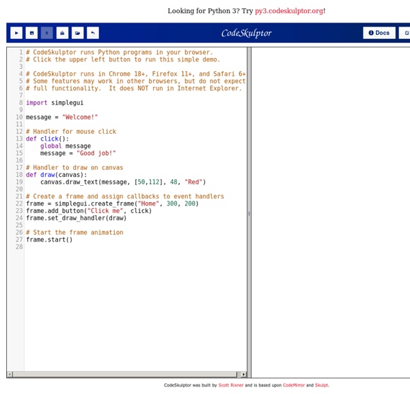Follow the py3.codeskulptor.org link
410x394 pixels.
(289, 11)
